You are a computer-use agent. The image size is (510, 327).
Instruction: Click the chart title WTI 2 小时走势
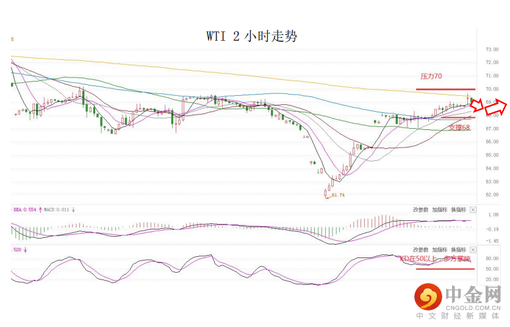(x=252, y=36)
